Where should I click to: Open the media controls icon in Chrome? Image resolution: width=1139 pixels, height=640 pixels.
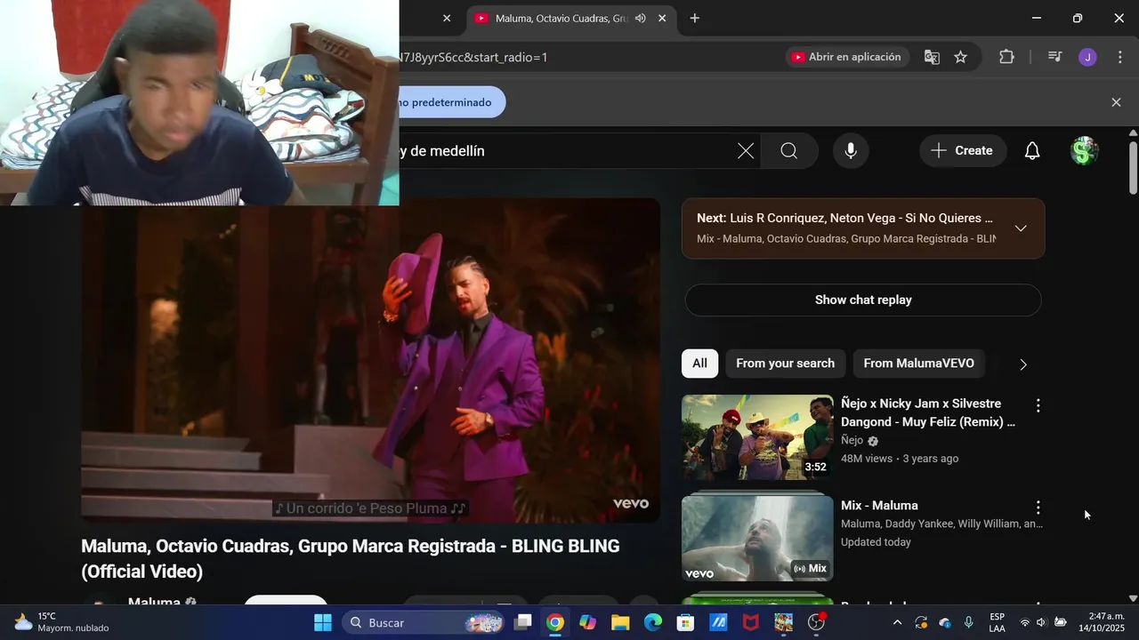[x=1054, y=57]
